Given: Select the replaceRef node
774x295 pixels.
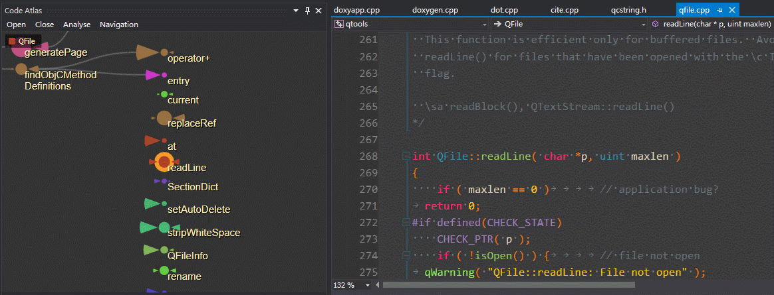Looking at the screenshot, I should (x=164, y=118).
